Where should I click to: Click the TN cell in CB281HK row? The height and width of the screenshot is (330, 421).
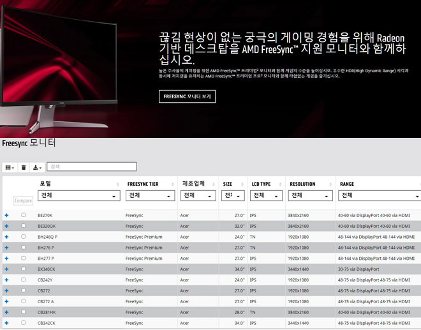point(253,313)
